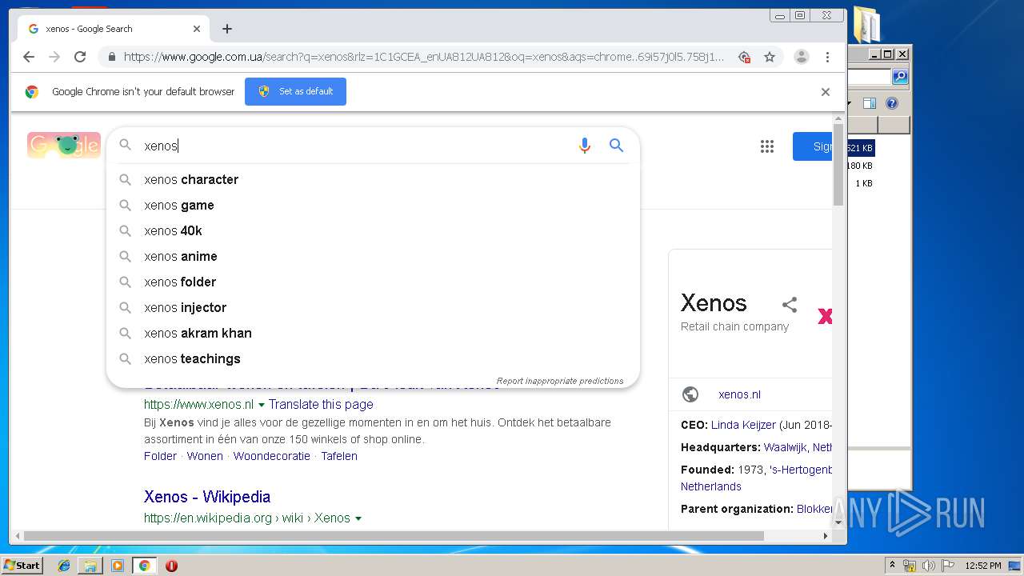Bookmark this page with the star icon

[770, 57]
